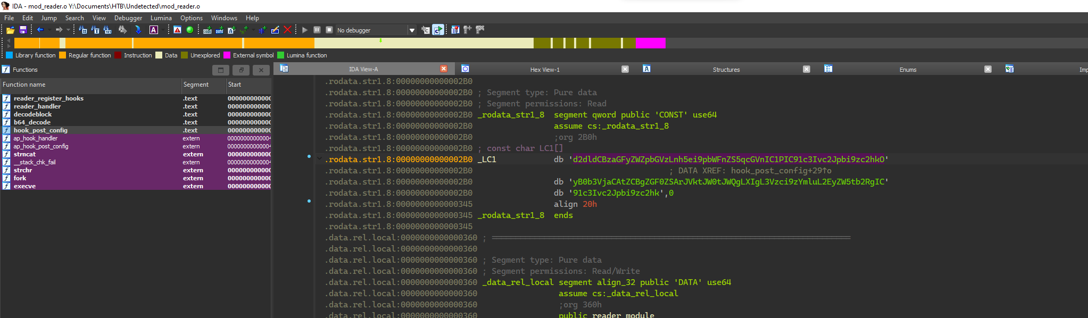Click the green circle toolbar icon
The height and width of the screenshot is (318, 1088).
click(x=190, y=30)
